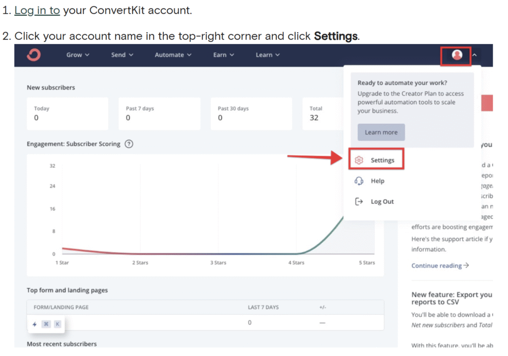Click the FORM/LANDING PAGE column header
This screenshot has height=356, width=508.
pyautogui.click(x=61, y=307)
